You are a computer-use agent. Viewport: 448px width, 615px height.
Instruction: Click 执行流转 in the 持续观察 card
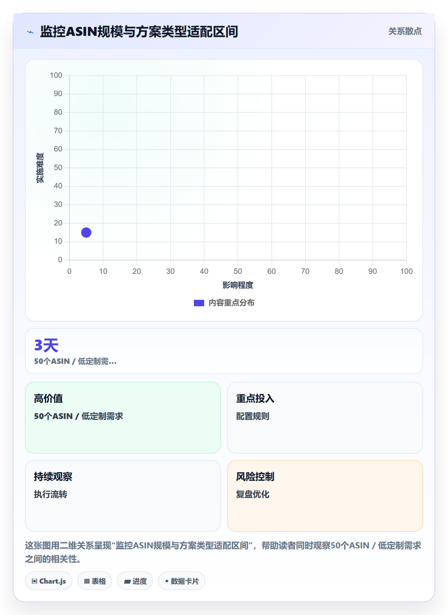pyautogui.click(x=51, y=494)
